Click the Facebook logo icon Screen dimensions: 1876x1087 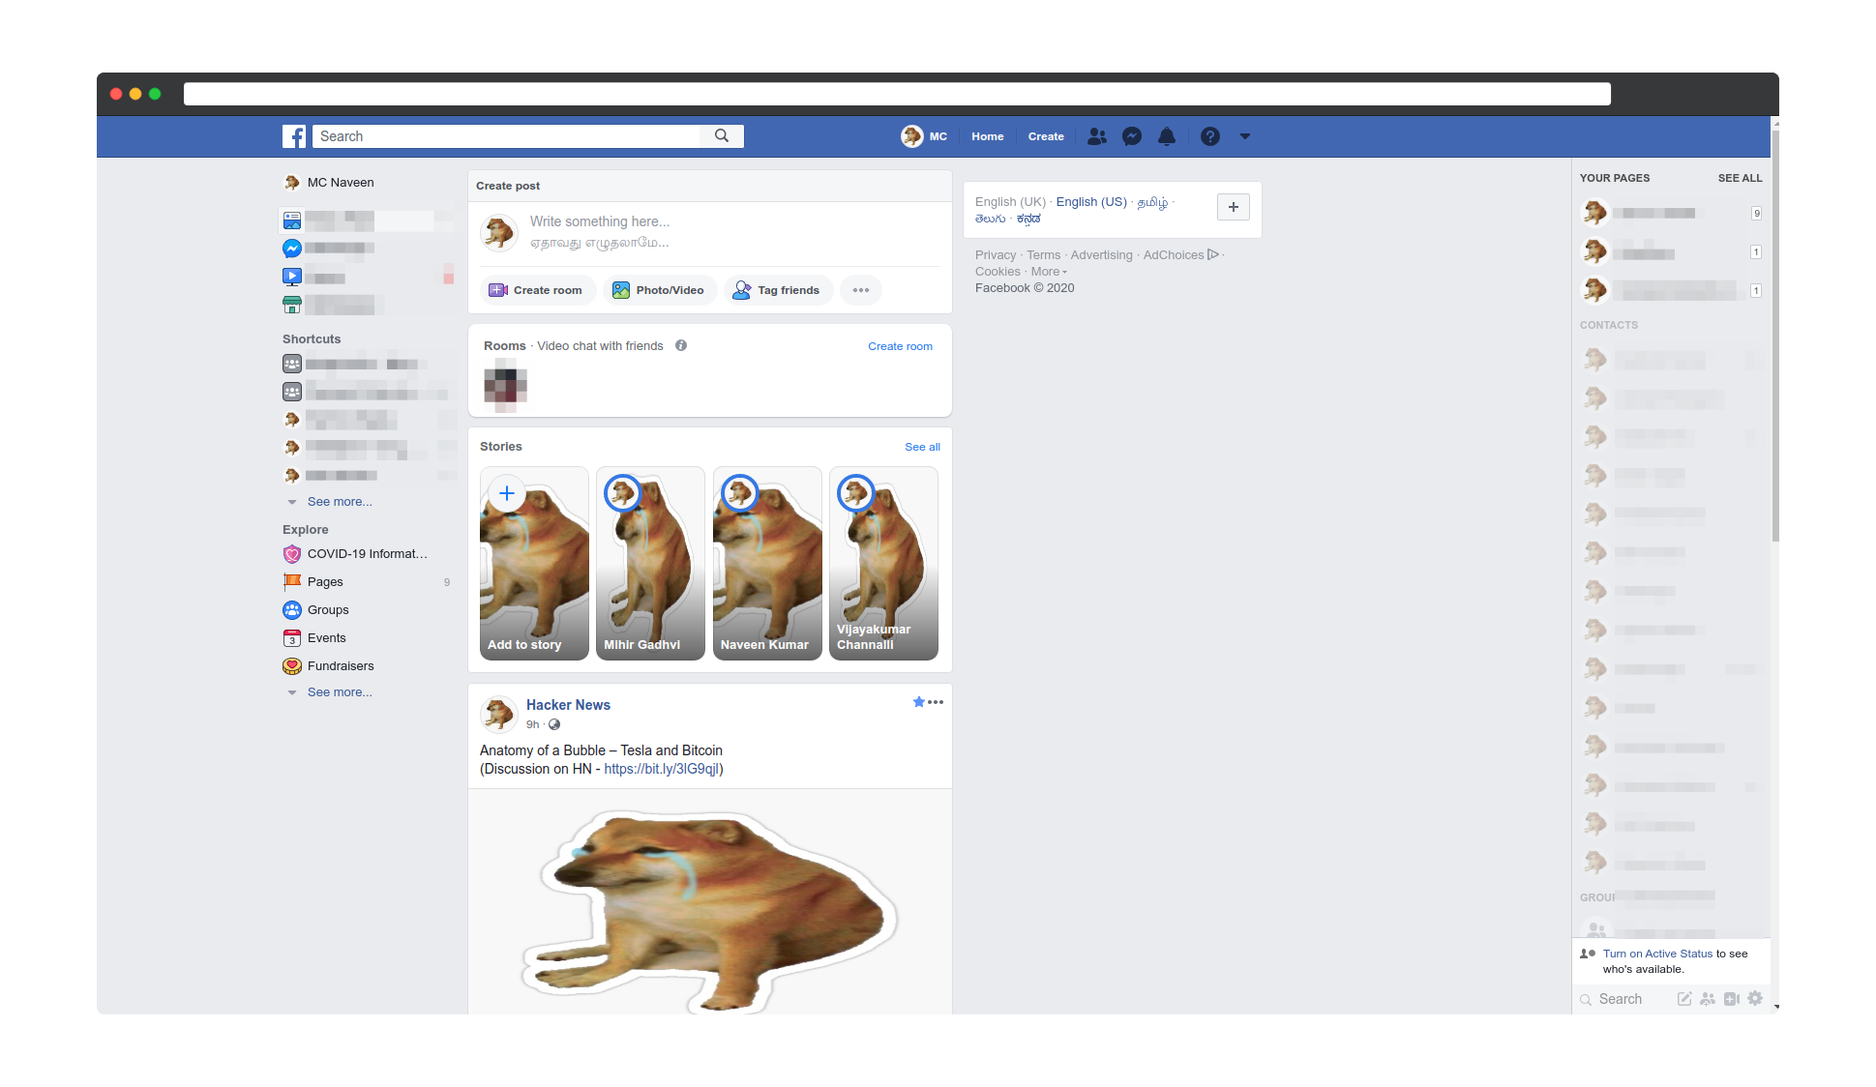coord(294,136)
